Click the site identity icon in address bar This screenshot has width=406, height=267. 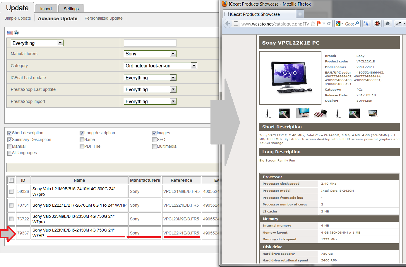point(236,23)
